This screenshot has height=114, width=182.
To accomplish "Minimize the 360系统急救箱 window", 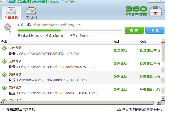I will pos(151,1).
